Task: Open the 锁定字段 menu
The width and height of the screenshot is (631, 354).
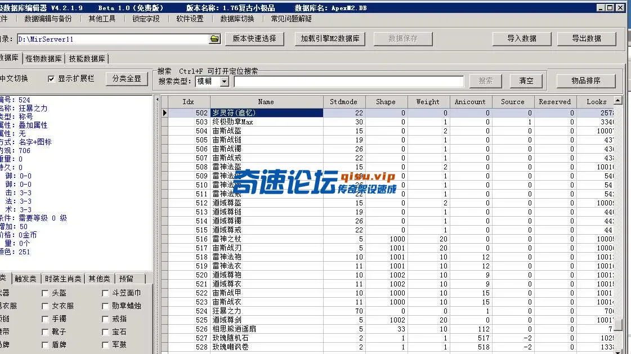Action: pos(146,19)
